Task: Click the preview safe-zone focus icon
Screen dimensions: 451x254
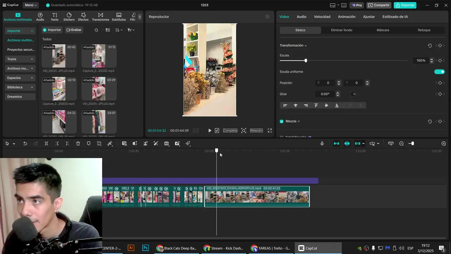Action: click(243, 131)
